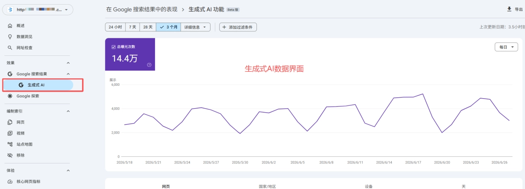This screenshot has width=525, height=189.
Task: Click the help icon on 总曝光次数 card
Action: tap(149, 65)
